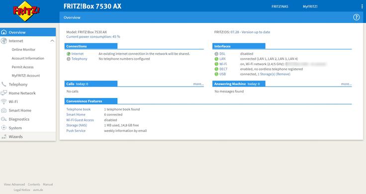Click the Home Network devices icon
Viewport: 366px width, 194px height.
tap(4, 93)
